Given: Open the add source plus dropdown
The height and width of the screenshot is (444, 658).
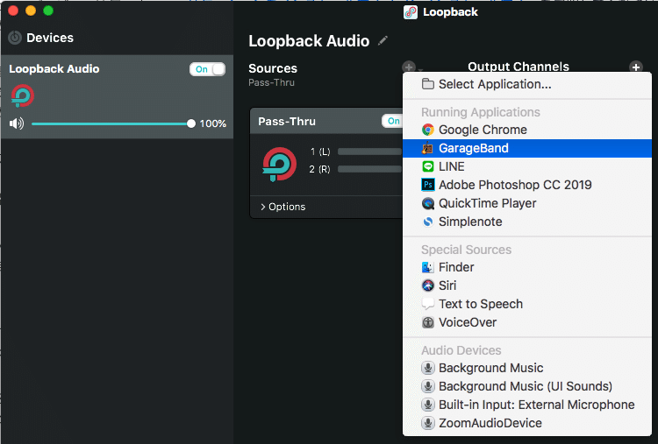Looking at the screenshot, I should tap(410, 67).
